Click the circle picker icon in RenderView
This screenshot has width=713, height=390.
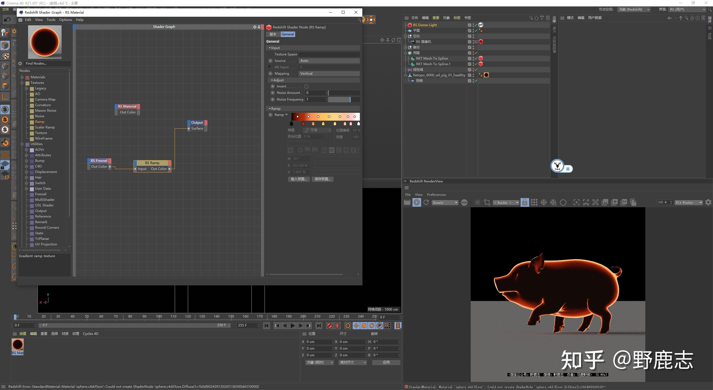point(563,203)
